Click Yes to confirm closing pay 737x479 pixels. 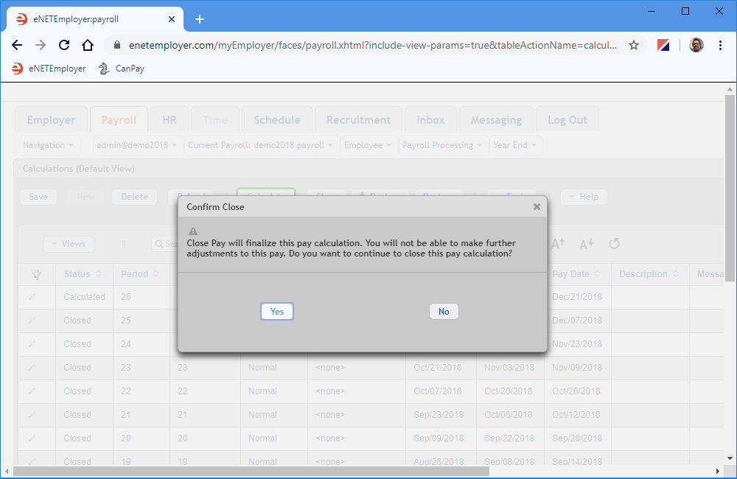277,312
